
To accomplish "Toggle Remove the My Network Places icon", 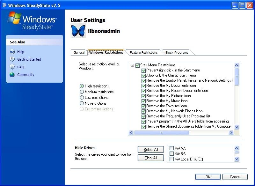I will click(143, 111).
